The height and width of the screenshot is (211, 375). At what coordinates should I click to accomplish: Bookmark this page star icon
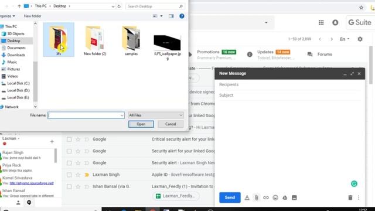click(x=361, y=8)
